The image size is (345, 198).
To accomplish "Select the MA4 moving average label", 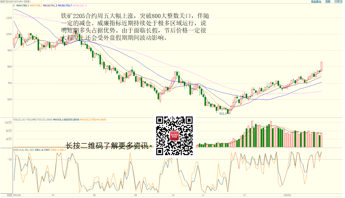I will click(22, 5).
